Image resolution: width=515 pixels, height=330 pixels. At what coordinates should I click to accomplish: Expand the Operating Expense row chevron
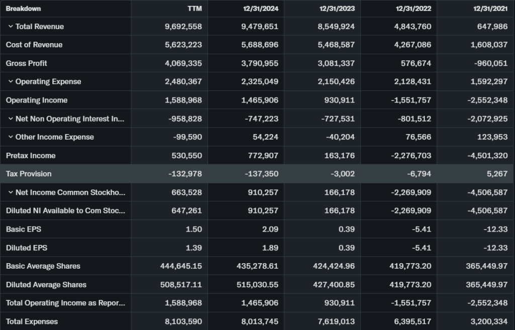[x=10, y=82]
